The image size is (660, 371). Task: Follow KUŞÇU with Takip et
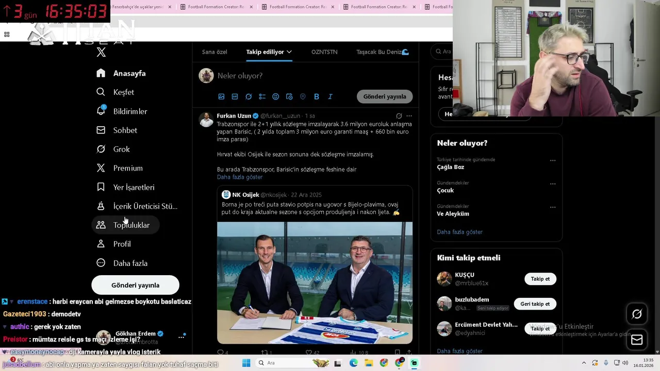[540, 279]
